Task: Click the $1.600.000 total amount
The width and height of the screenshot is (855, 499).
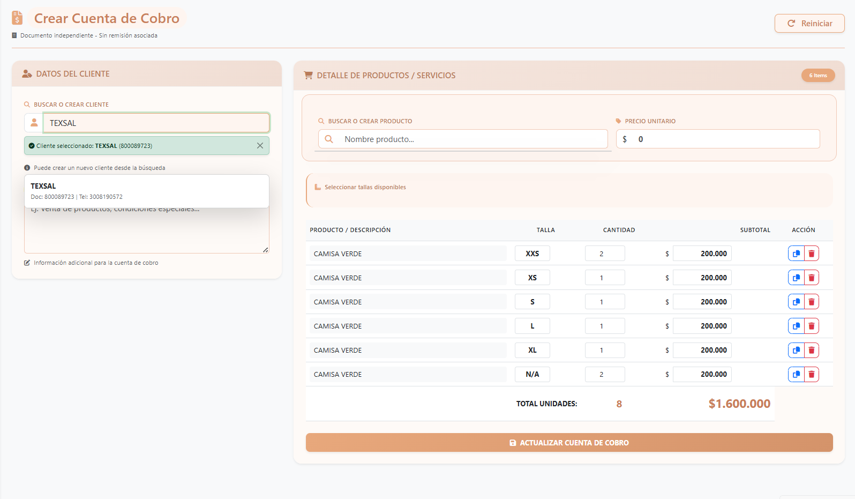Action: pos(739,404)
